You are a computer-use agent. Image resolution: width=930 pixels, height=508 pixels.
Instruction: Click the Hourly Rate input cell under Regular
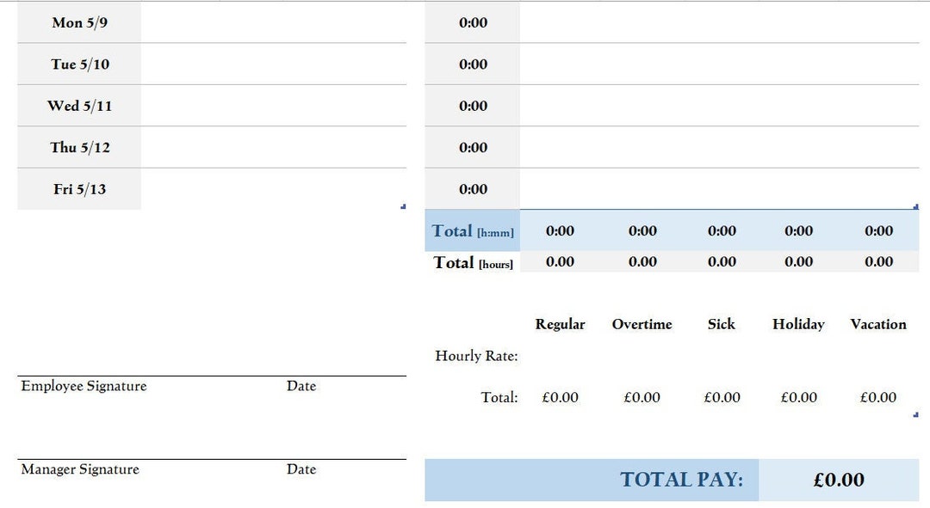(x=560, y=355)
